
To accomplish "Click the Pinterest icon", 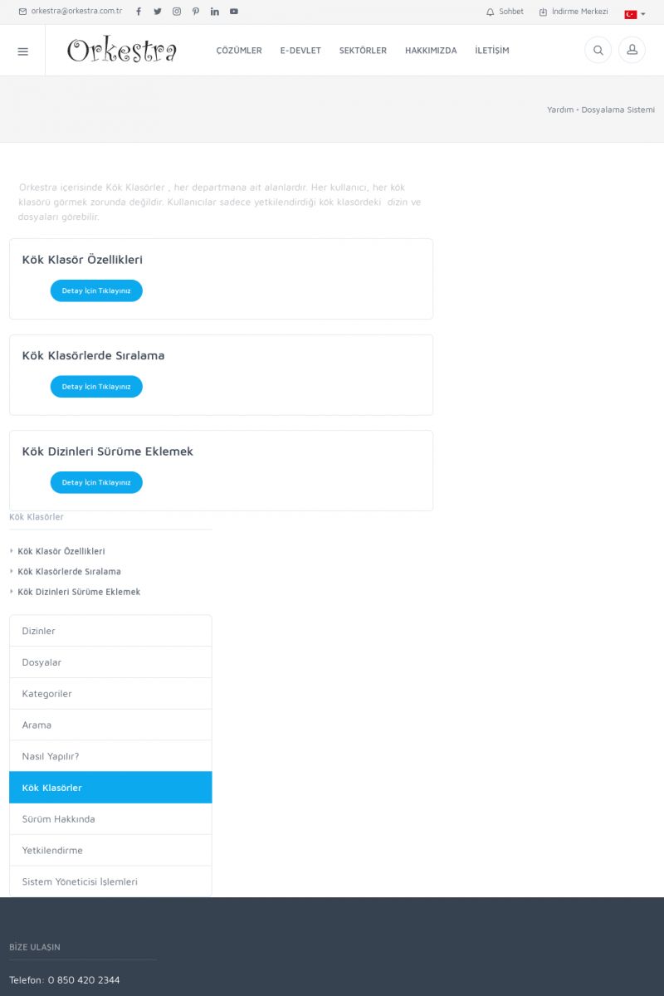I will pos(196,12).
